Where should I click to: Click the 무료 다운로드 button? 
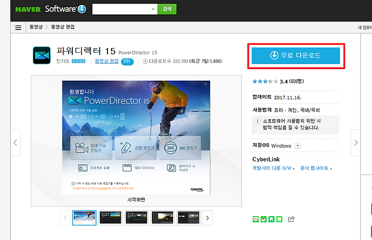pyautogui.click(x=296, y=55)
